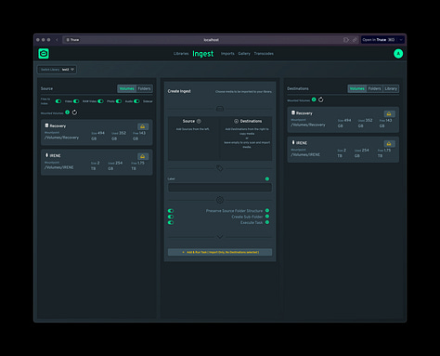
Task: Select Folders tab in Destinations panel
Action: click(374, 88)
